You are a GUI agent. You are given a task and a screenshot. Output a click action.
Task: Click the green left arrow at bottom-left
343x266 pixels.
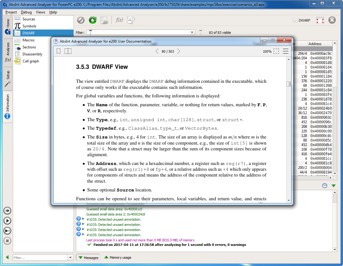tap(7, 257)
